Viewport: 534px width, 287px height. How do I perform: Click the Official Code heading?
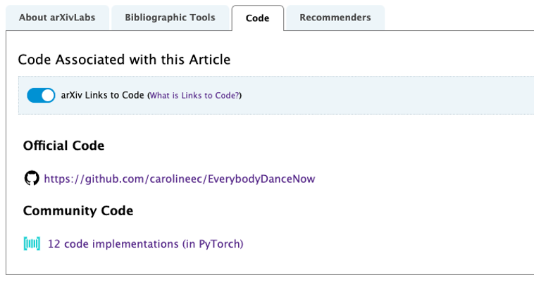[x=63, y=146]
